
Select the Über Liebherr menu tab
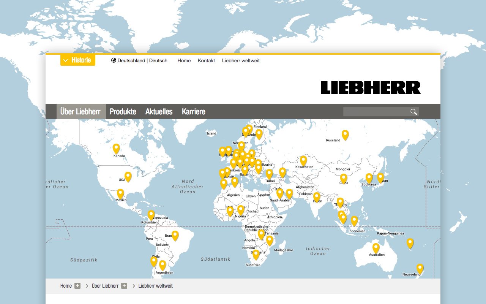click(80, 111)
